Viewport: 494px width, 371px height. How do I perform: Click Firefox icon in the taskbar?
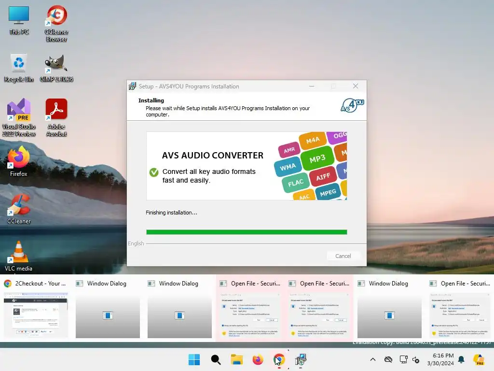pos(258,359)
